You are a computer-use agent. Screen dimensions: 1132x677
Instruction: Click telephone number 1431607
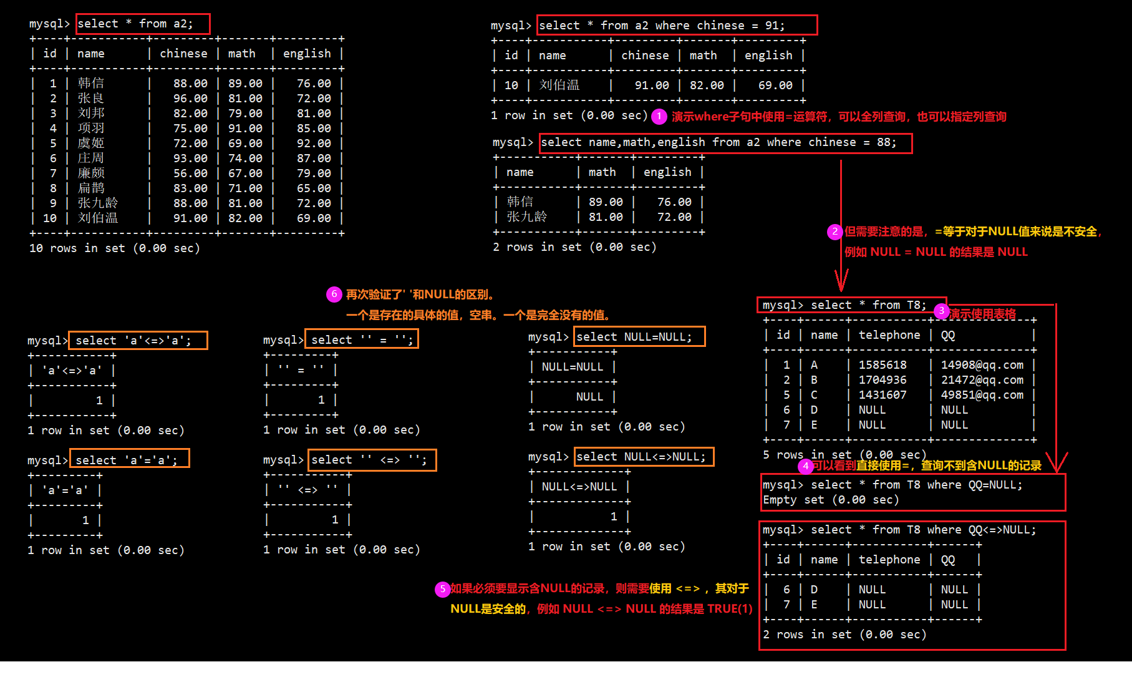[883, 395]
